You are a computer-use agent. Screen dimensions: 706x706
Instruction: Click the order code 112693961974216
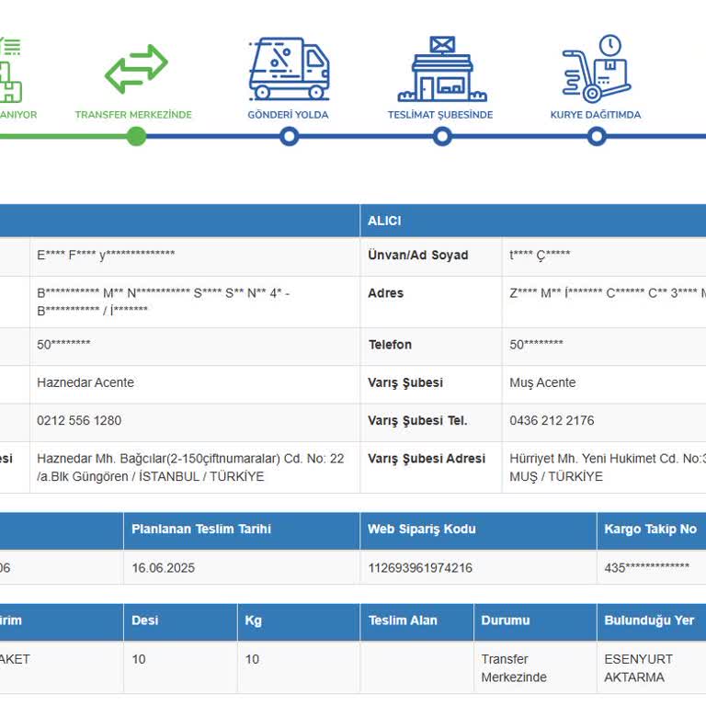(420, 568)
